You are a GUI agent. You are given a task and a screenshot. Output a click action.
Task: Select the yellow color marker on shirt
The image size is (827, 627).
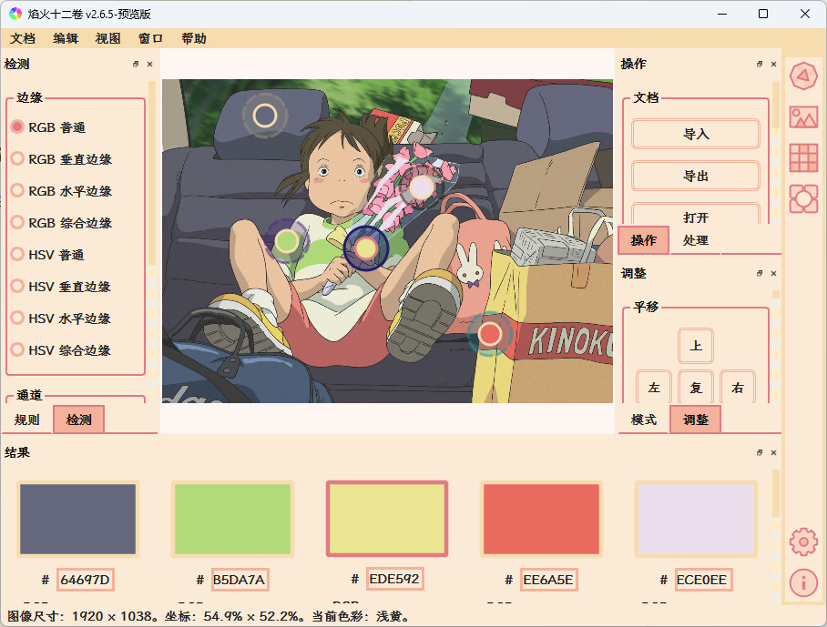point(365,248)
